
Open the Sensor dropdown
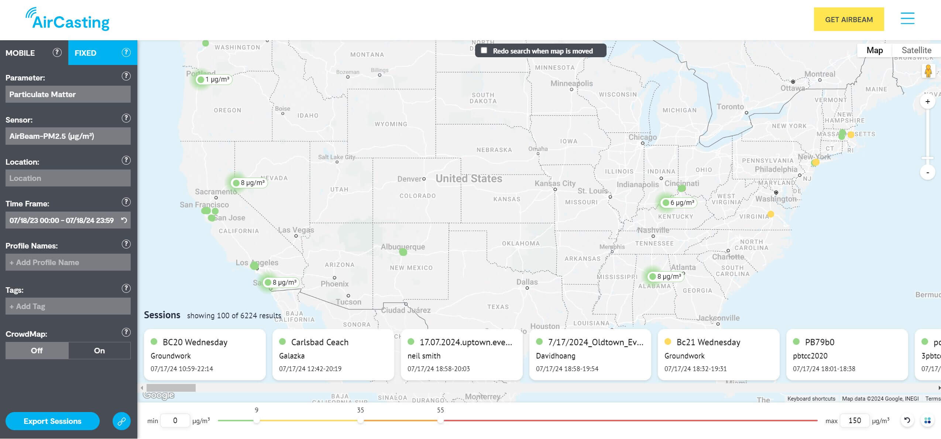pos(68,136)
